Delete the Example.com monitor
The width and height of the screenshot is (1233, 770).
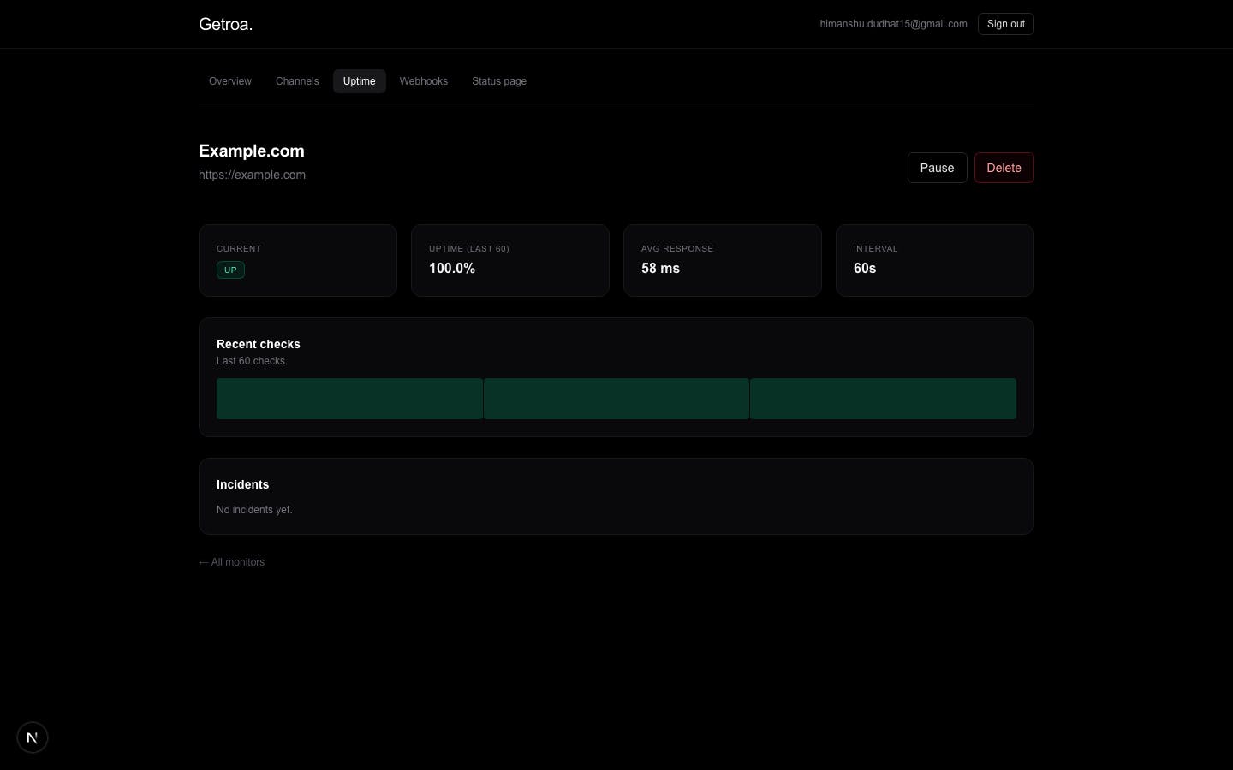pyautogui.click(x=1004, y=168)
